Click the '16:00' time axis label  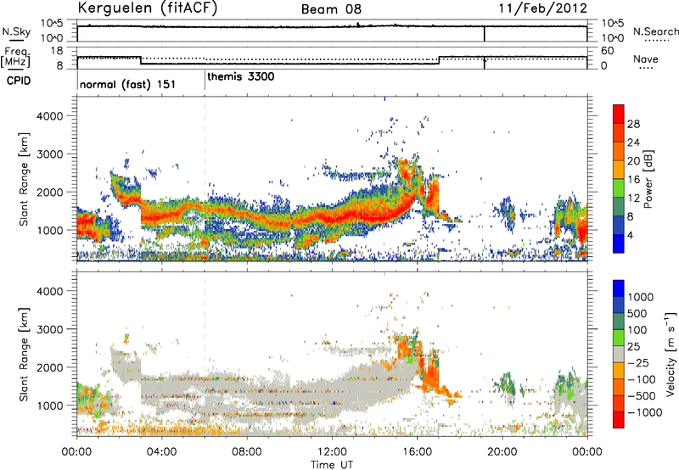pyautogui.click(x=417, y=452)
